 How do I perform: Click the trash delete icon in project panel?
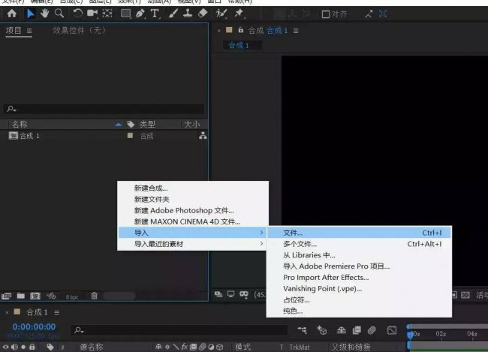94,296
